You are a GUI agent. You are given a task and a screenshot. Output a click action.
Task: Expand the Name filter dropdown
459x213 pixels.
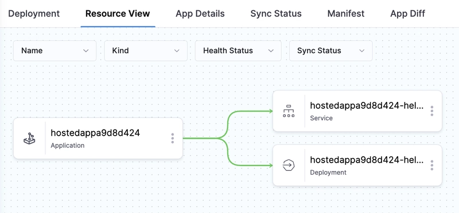[55, 51]
